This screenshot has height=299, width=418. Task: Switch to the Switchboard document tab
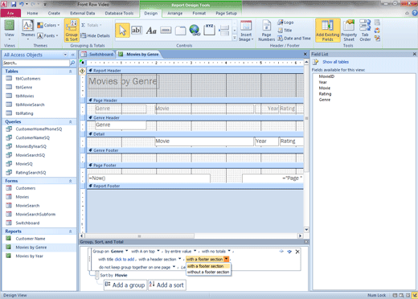(x=97, y=55)
